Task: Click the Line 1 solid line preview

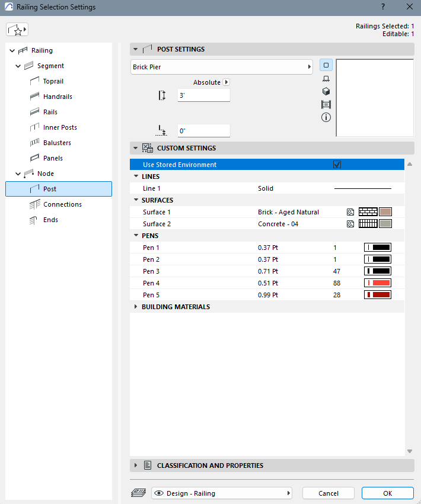Action: [363, 188]
